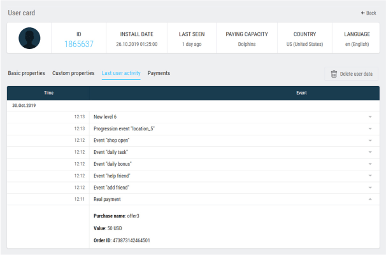The width and height of the screenshot is (386, 255).
Task: Click the Time column header
Action: click(48, 93)
